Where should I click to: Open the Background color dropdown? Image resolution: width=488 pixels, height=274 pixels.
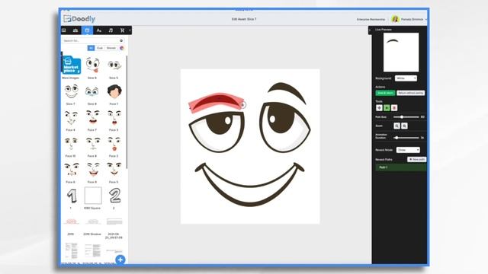point(406,78)
